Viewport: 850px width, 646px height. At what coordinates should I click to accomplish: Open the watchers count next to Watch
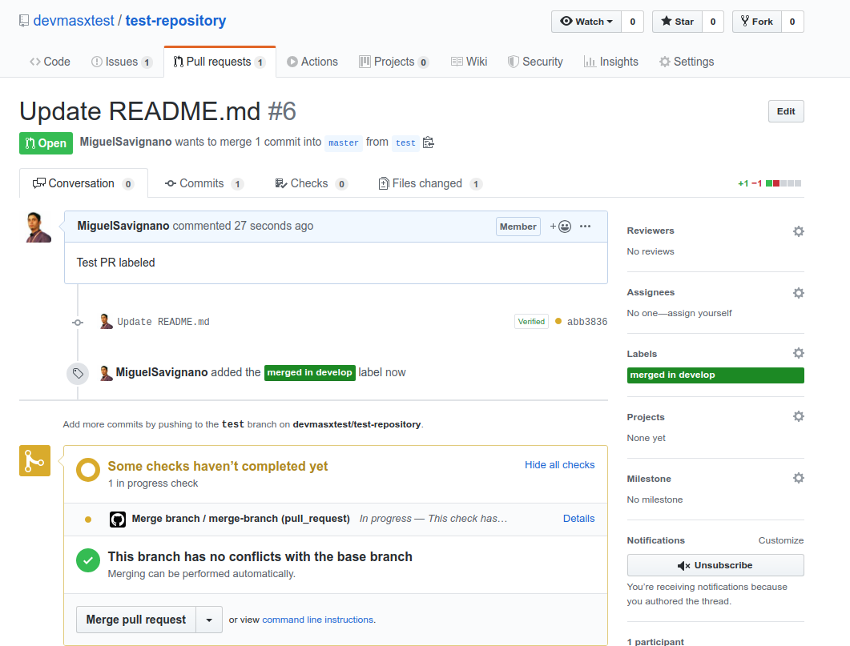(x=633, y=22)
